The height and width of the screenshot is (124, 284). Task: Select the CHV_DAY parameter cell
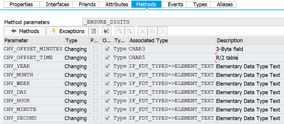[34, 92]
